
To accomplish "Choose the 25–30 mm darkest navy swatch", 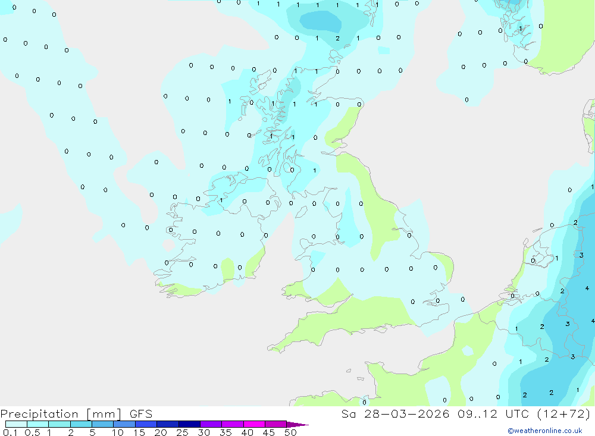I will tap(189, 424).
